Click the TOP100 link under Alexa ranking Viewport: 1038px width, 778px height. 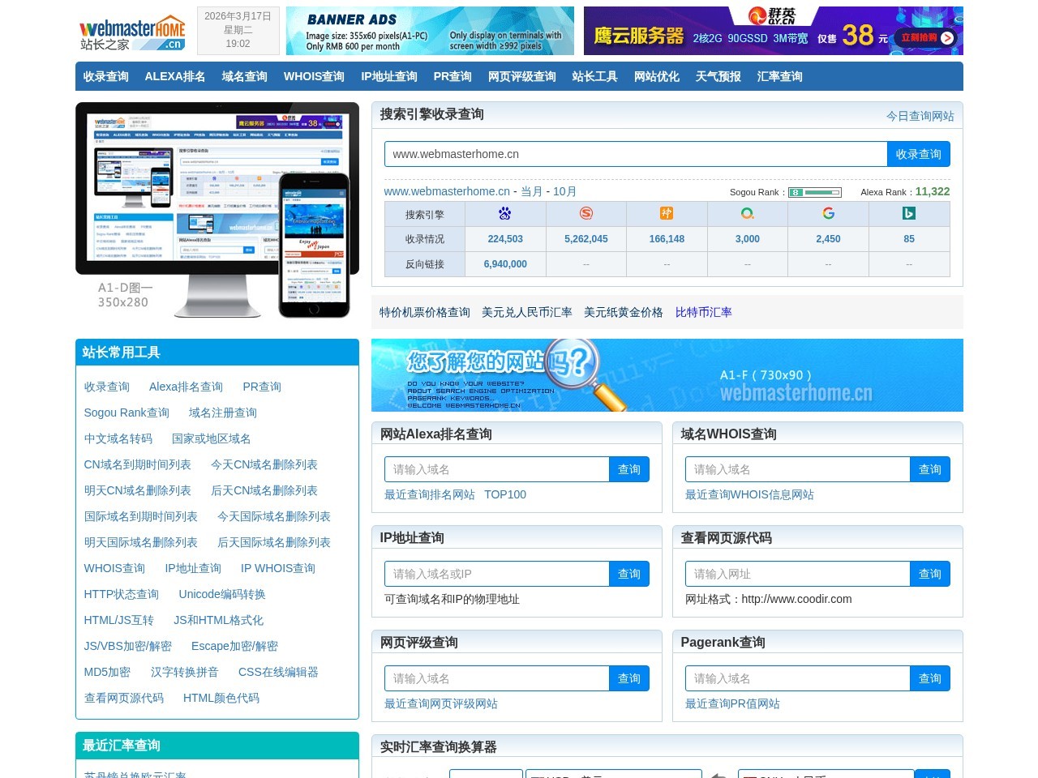coord(505,494)
